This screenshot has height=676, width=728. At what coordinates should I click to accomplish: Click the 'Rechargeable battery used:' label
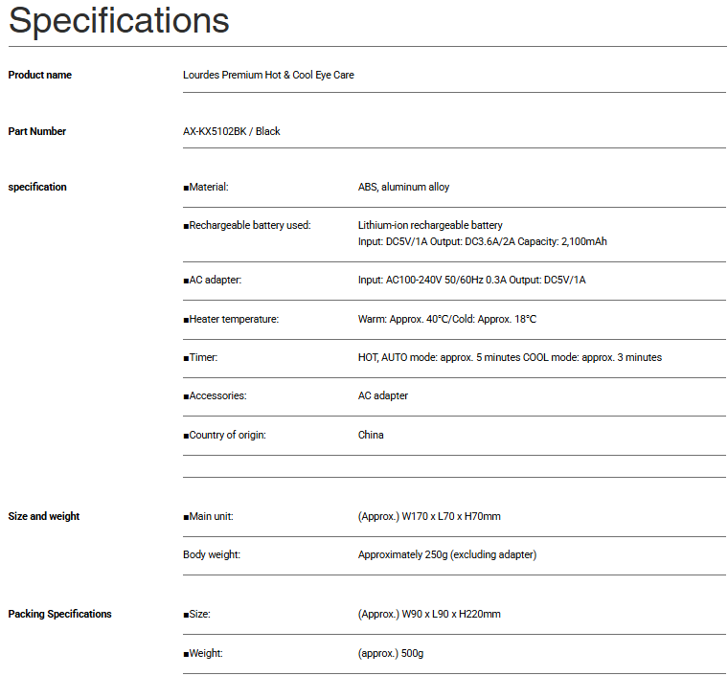pos(247,226)
